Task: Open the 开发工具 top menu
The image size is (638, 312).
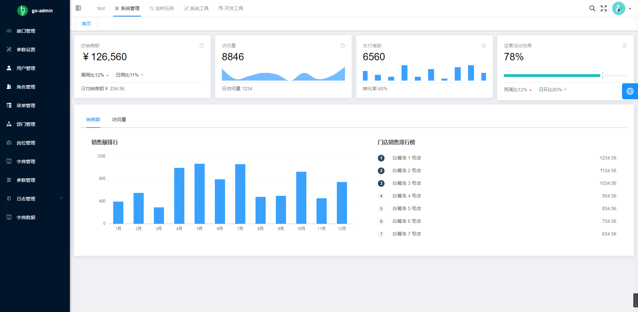Action: coord(231,8)
